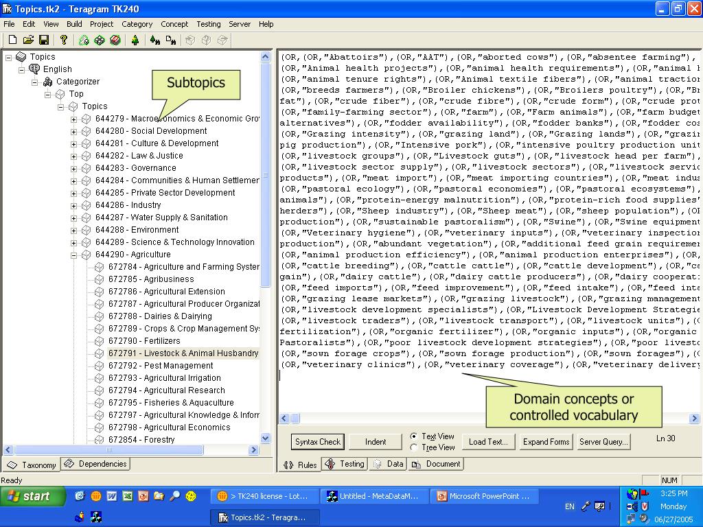The image size is (703, 527).
Task: Switch to the Testing tab
Action: [345, 464]
